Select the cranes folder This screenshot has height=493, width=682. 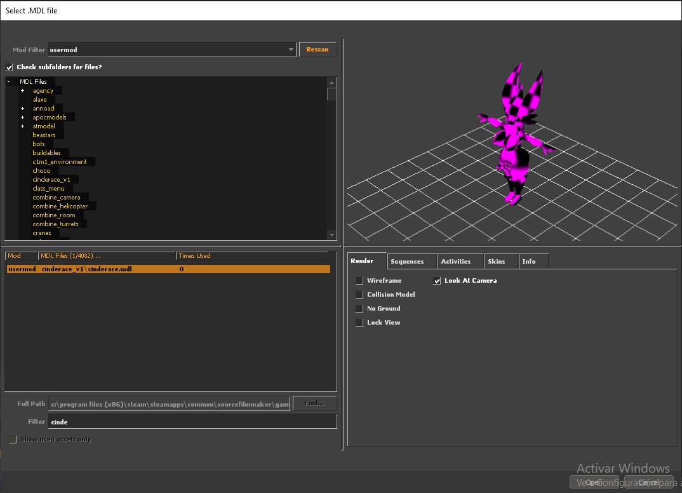42,233
